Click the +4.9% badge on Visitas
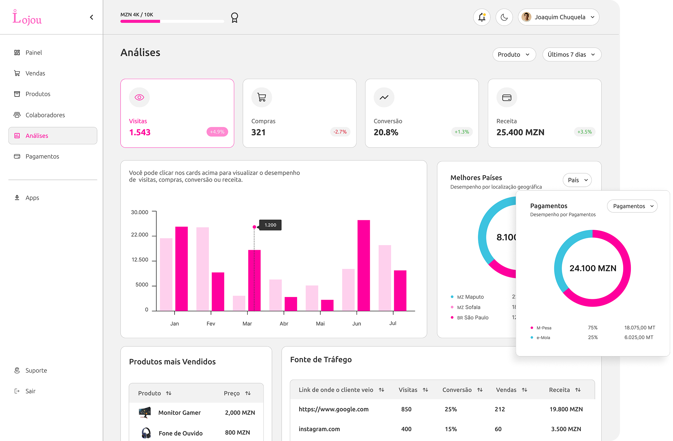The height and width of the screenshot is (441, 673). (217, 132)
